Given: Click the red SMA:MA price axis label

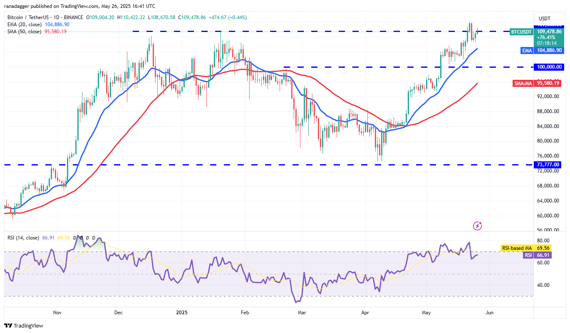Looking at the screenshot, I should [523, 83].
